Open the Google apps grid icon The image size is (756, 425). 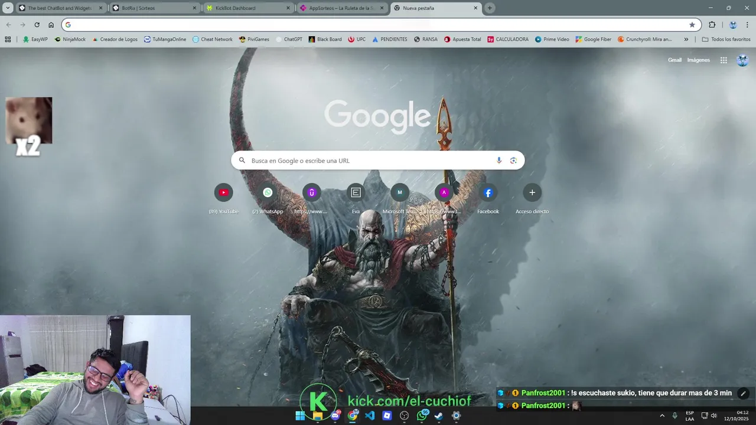[x=724, y=60]
